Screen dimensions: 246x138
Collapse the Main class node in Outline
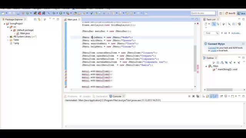pyautogui.click(x=206, y=66)
